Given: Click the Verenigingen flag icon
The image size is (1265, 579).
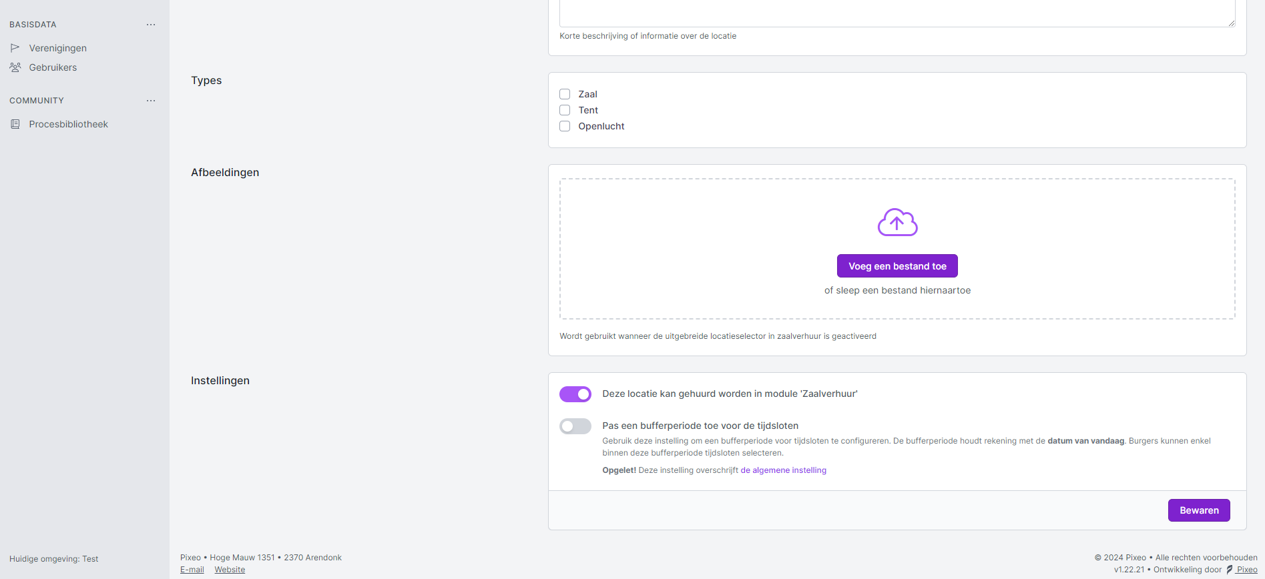Looking at the screenshot, I should pos(15,48).
